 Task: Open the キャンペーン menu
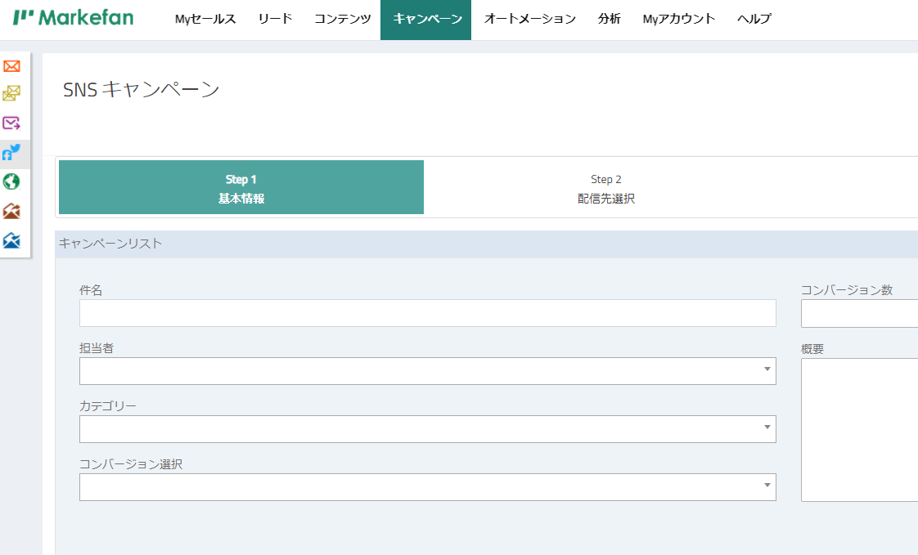(425, 20)
